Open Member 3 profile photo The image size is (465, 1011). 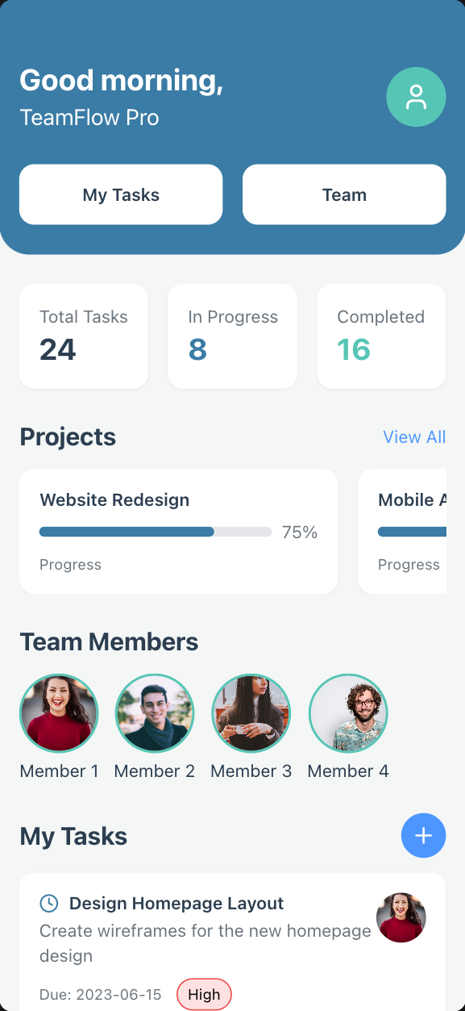point(251,713)
